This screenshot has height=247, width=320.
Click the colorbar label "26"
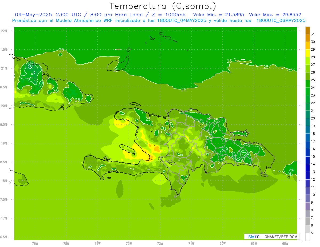coord(313,72)
